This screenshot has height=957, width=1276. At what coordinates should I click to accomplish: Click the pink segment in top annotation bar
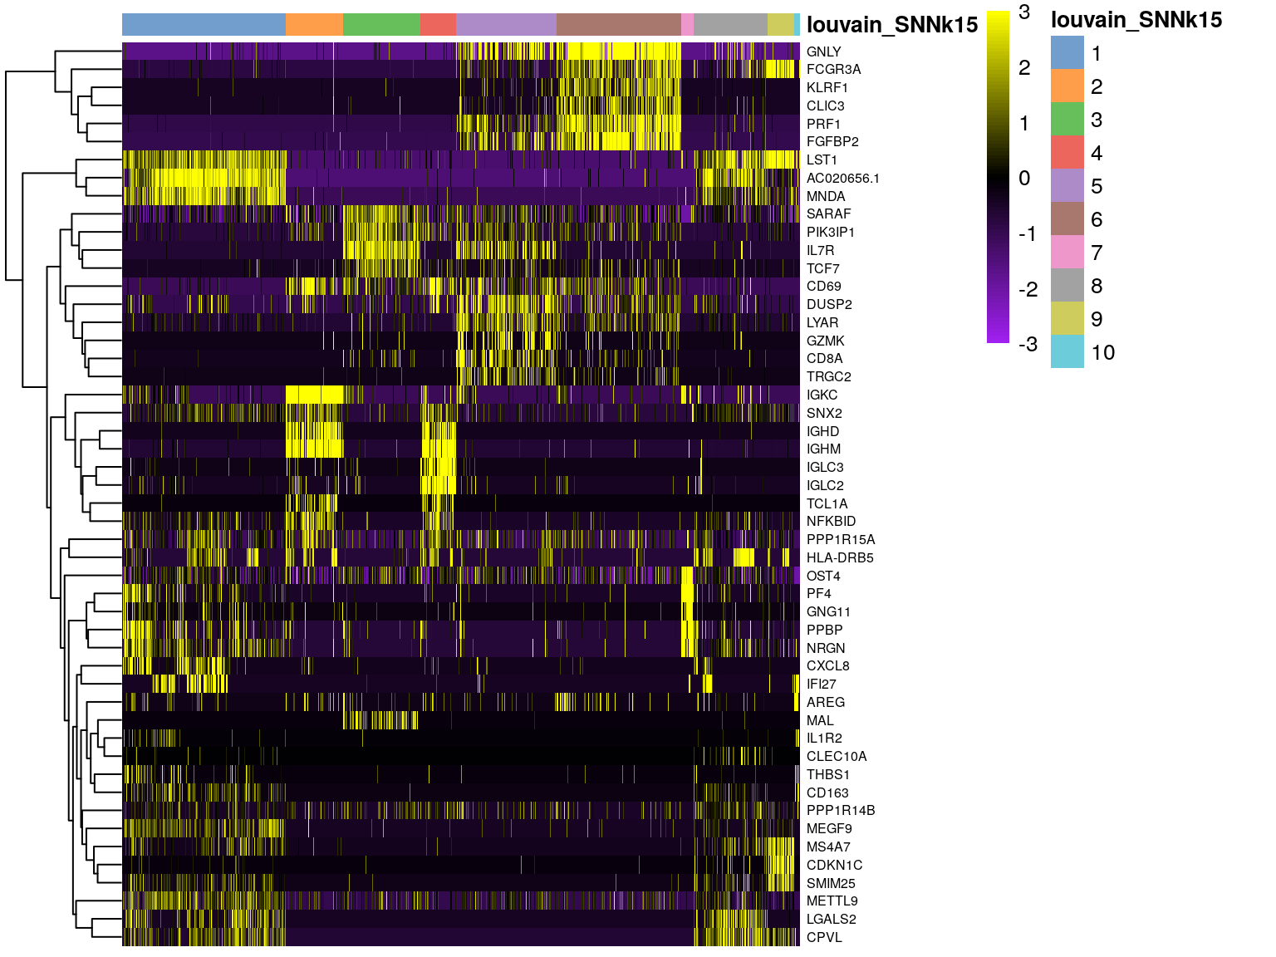pos(687,24)
